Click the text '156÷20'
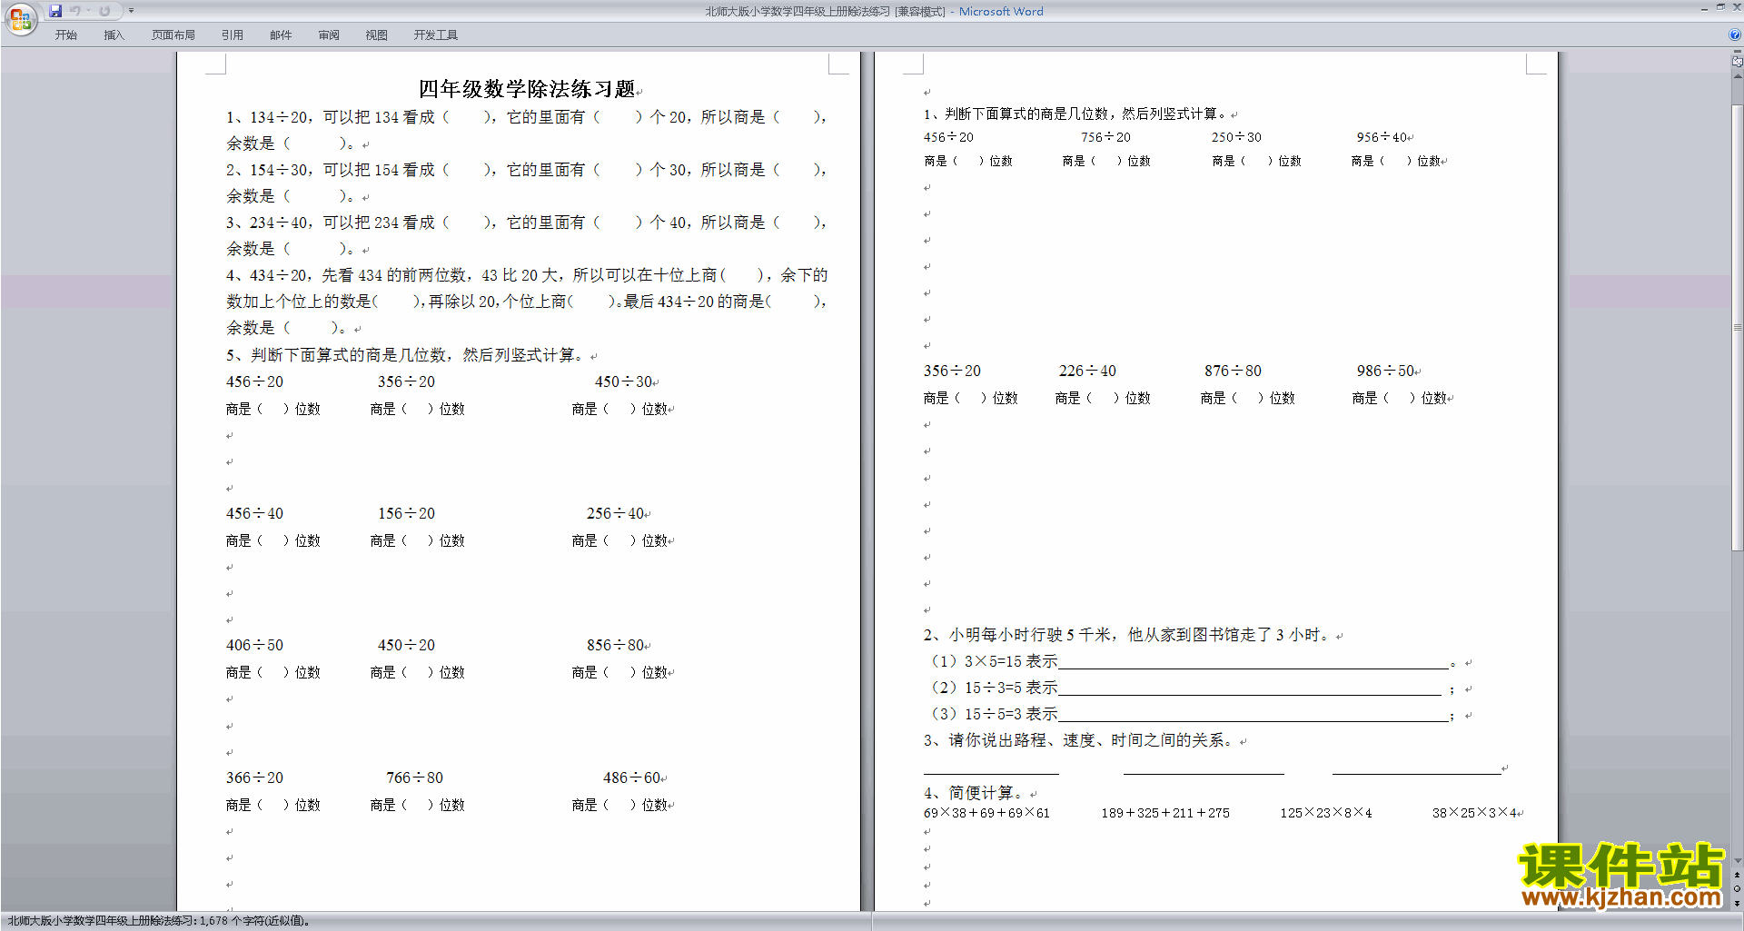This screenshot has height=931, width=1744. click(406, 513)
